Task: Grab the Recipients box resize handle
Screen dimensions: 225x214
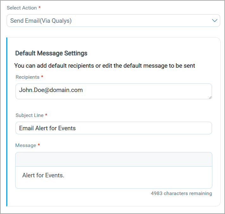Action: pos(210,97)
